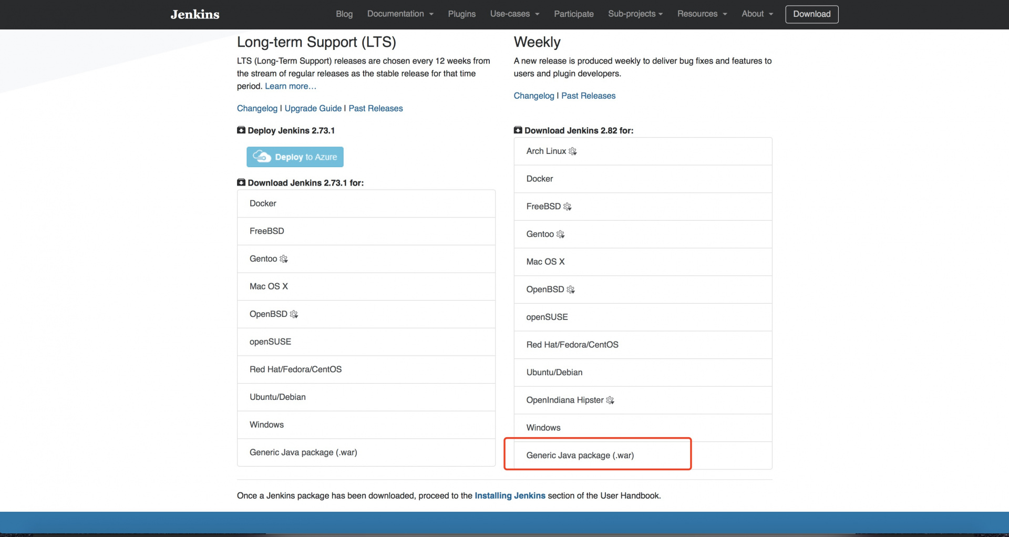Download LTS Generic Java package (.war)
Viewport: 1009px width, 537px height.
pyautogui.click(x=366, y=452)
